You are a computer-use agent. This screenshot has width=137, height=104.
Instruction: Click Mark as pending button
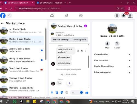[x=61, y=40]
